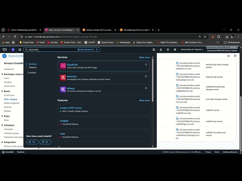This screenshot has height=181, width=242.
Task: Copy ARN of redshiftapi-cw-rule
Action: (177, 118)
